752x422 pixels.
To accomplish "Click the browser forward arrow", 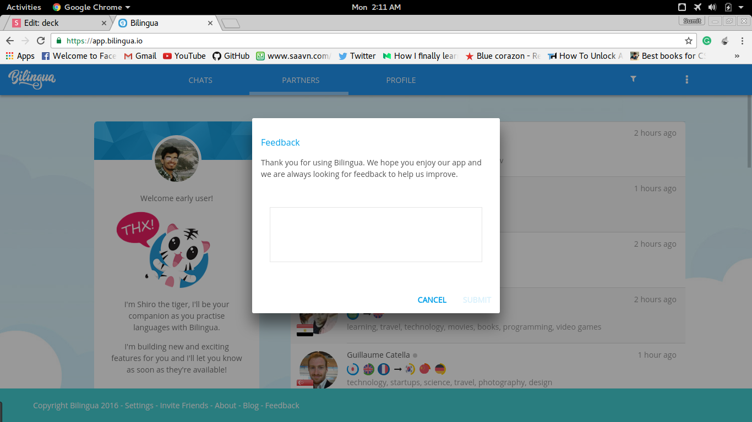I will click(25, 41).
